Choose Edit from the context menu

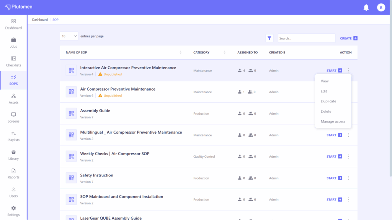[x=324, y=91]
